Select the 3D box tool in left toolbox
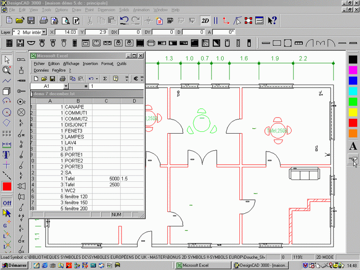 pyautogui.click(x=7, y=91)
